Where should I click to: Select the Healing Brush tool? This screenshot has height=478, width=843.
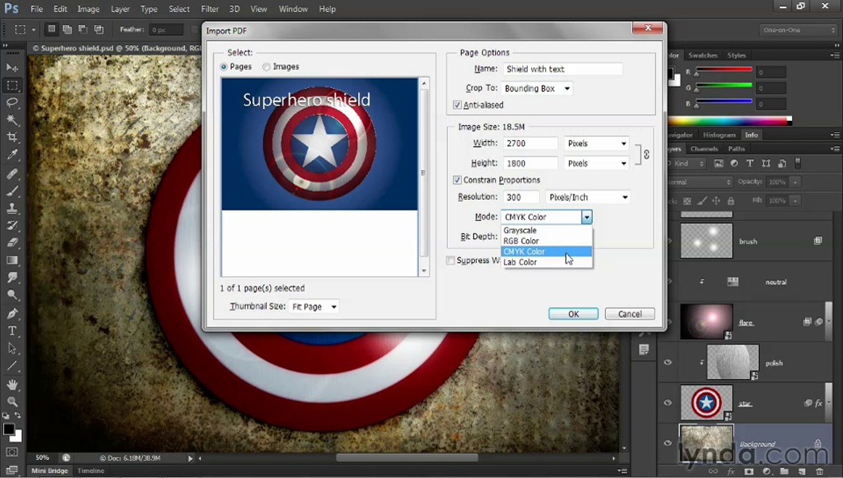[12, 174]
